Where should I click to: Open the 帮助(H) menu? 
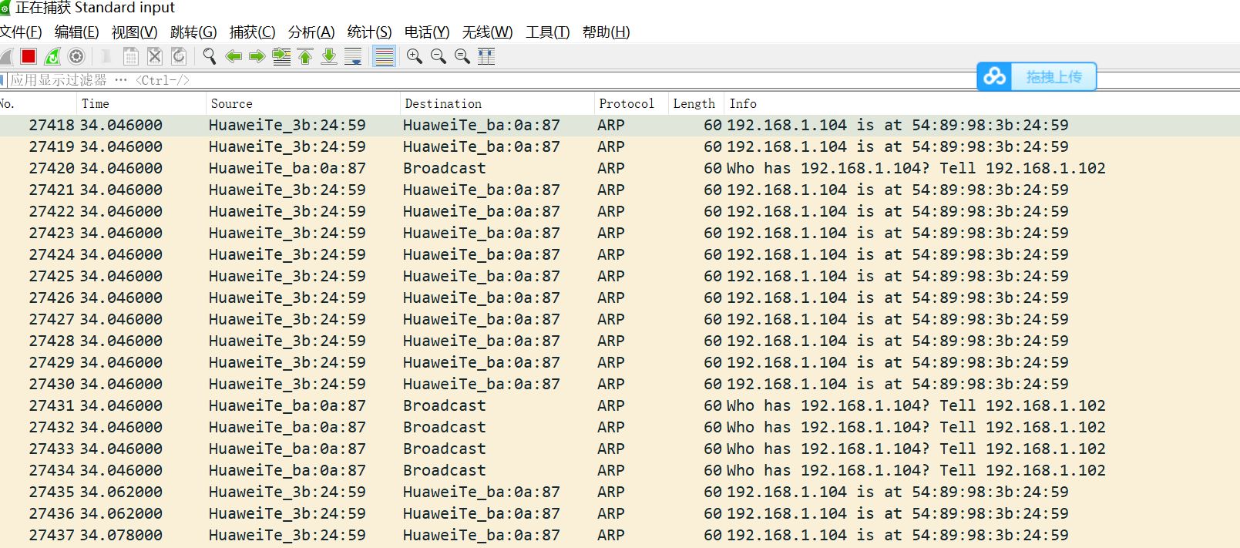607,32
